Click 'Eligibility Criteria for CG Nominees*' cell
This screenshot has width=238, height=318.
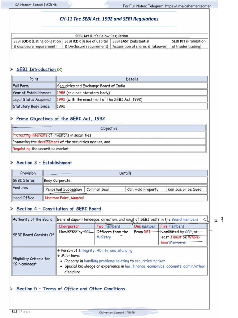click(x=34, y=261)
